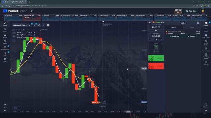Click the Top-Up button

[191, 11]
